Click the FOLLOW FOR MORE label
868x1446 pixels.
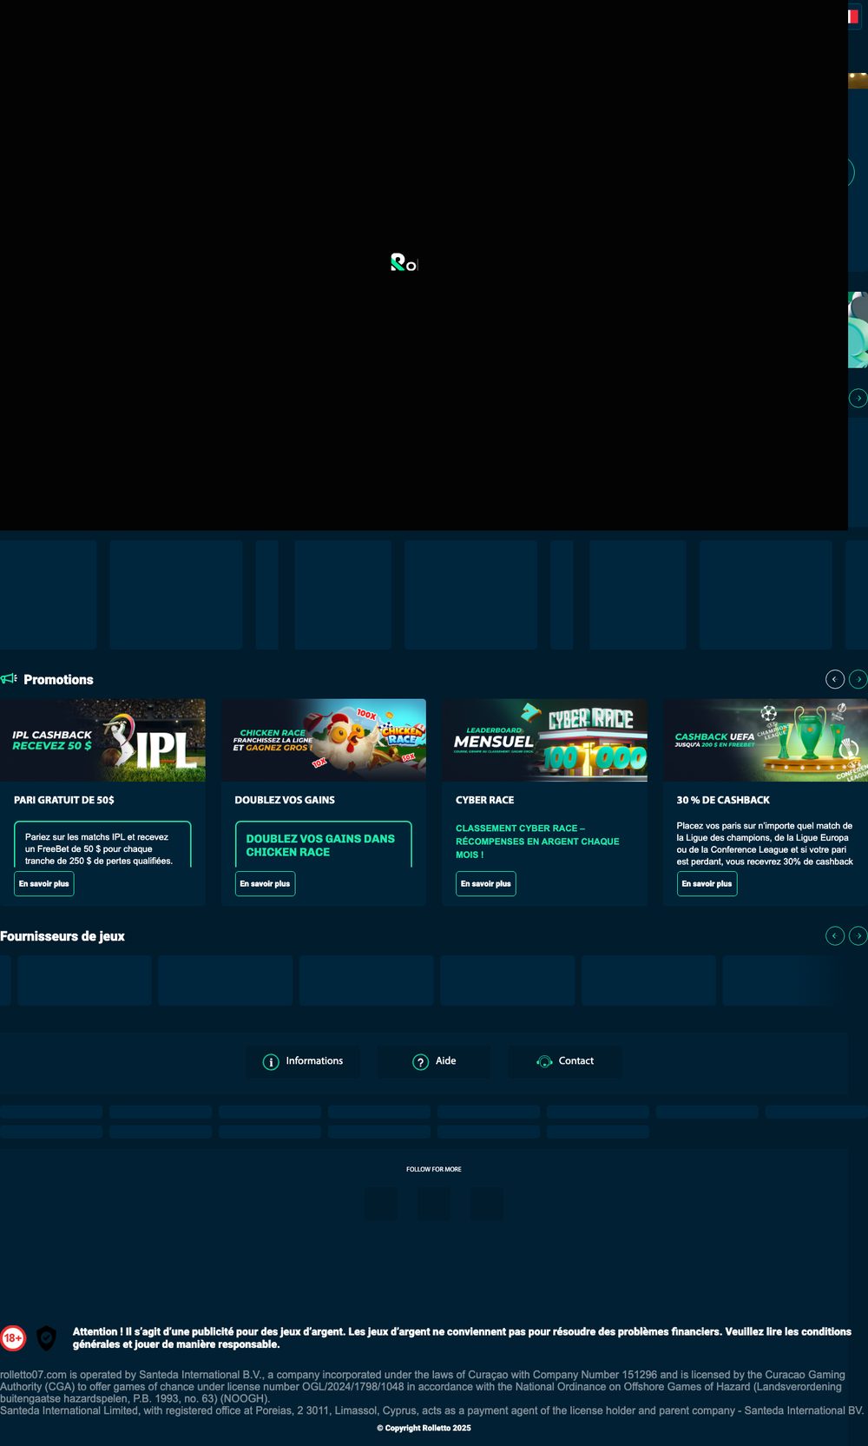point(434,1169)
